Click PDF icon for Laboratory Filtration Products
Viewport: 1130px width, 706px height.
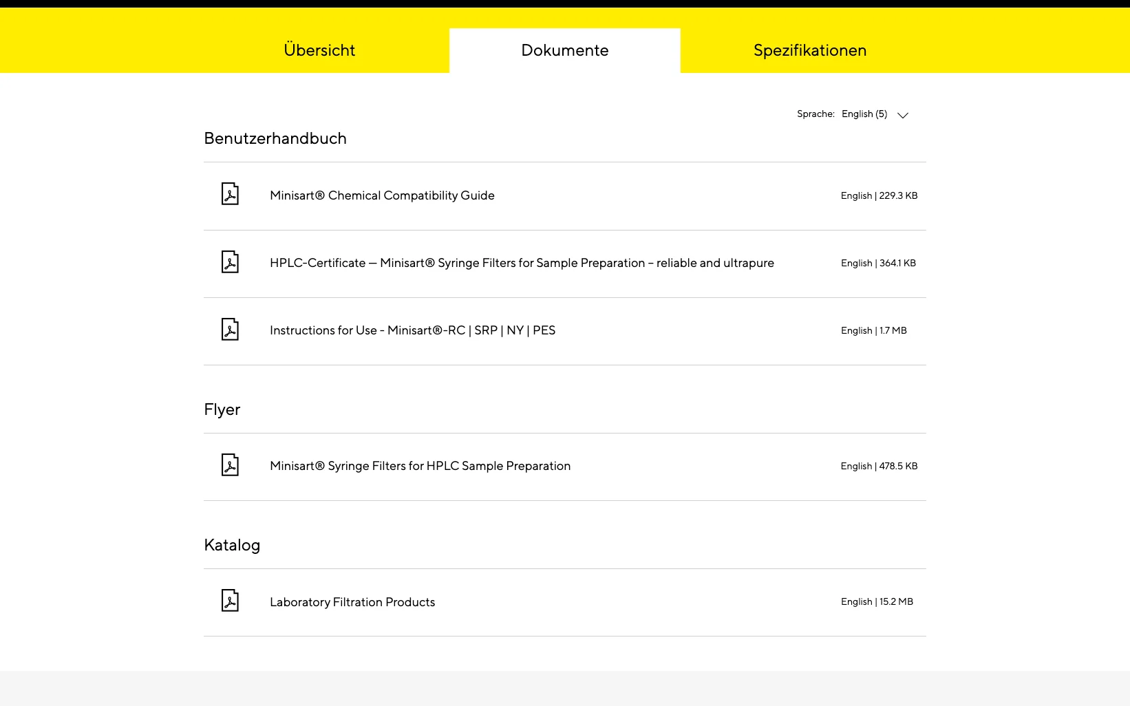click(x=230, y=600)
